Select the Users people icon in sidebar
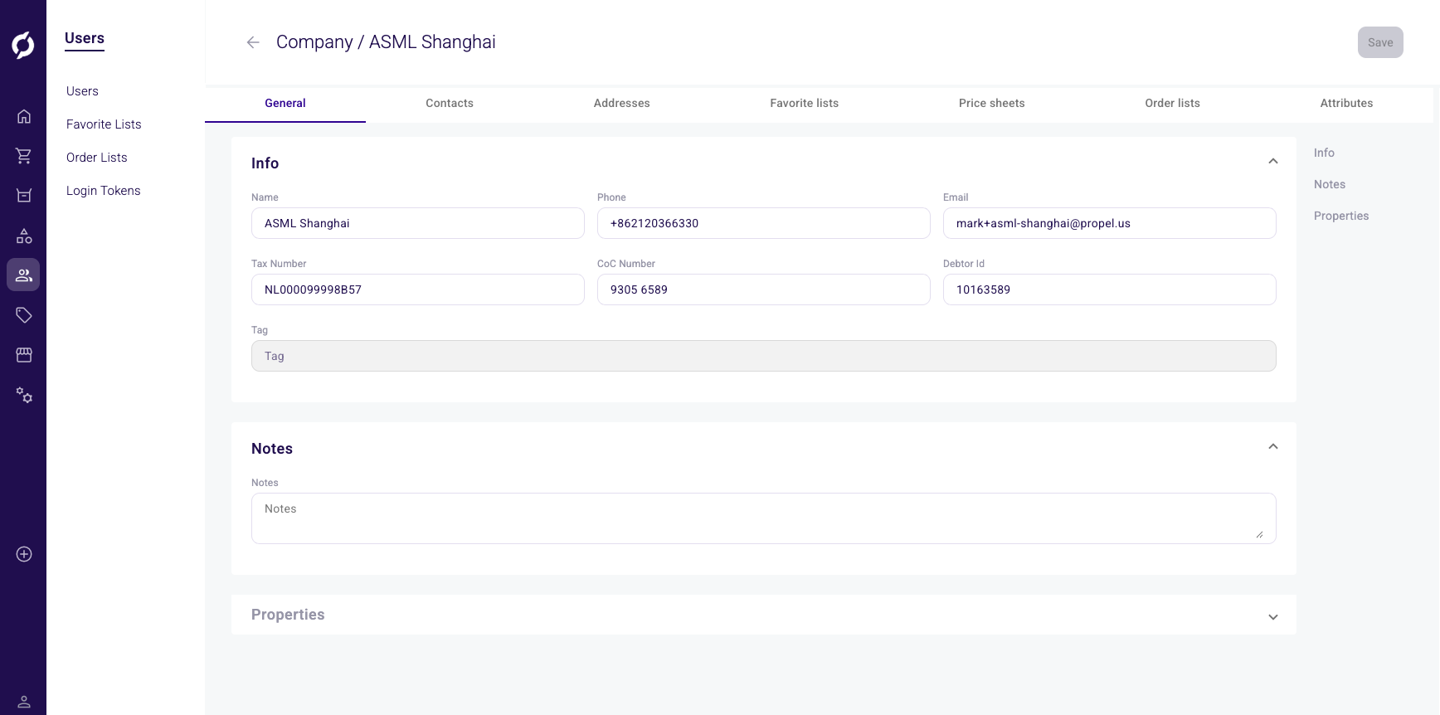1440x715 pixels. point(23,275)
